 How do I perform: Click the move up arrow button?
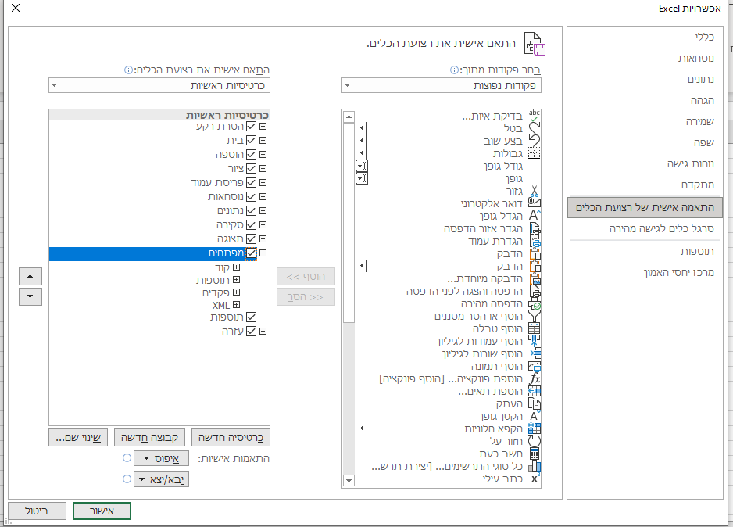[30, 277]
